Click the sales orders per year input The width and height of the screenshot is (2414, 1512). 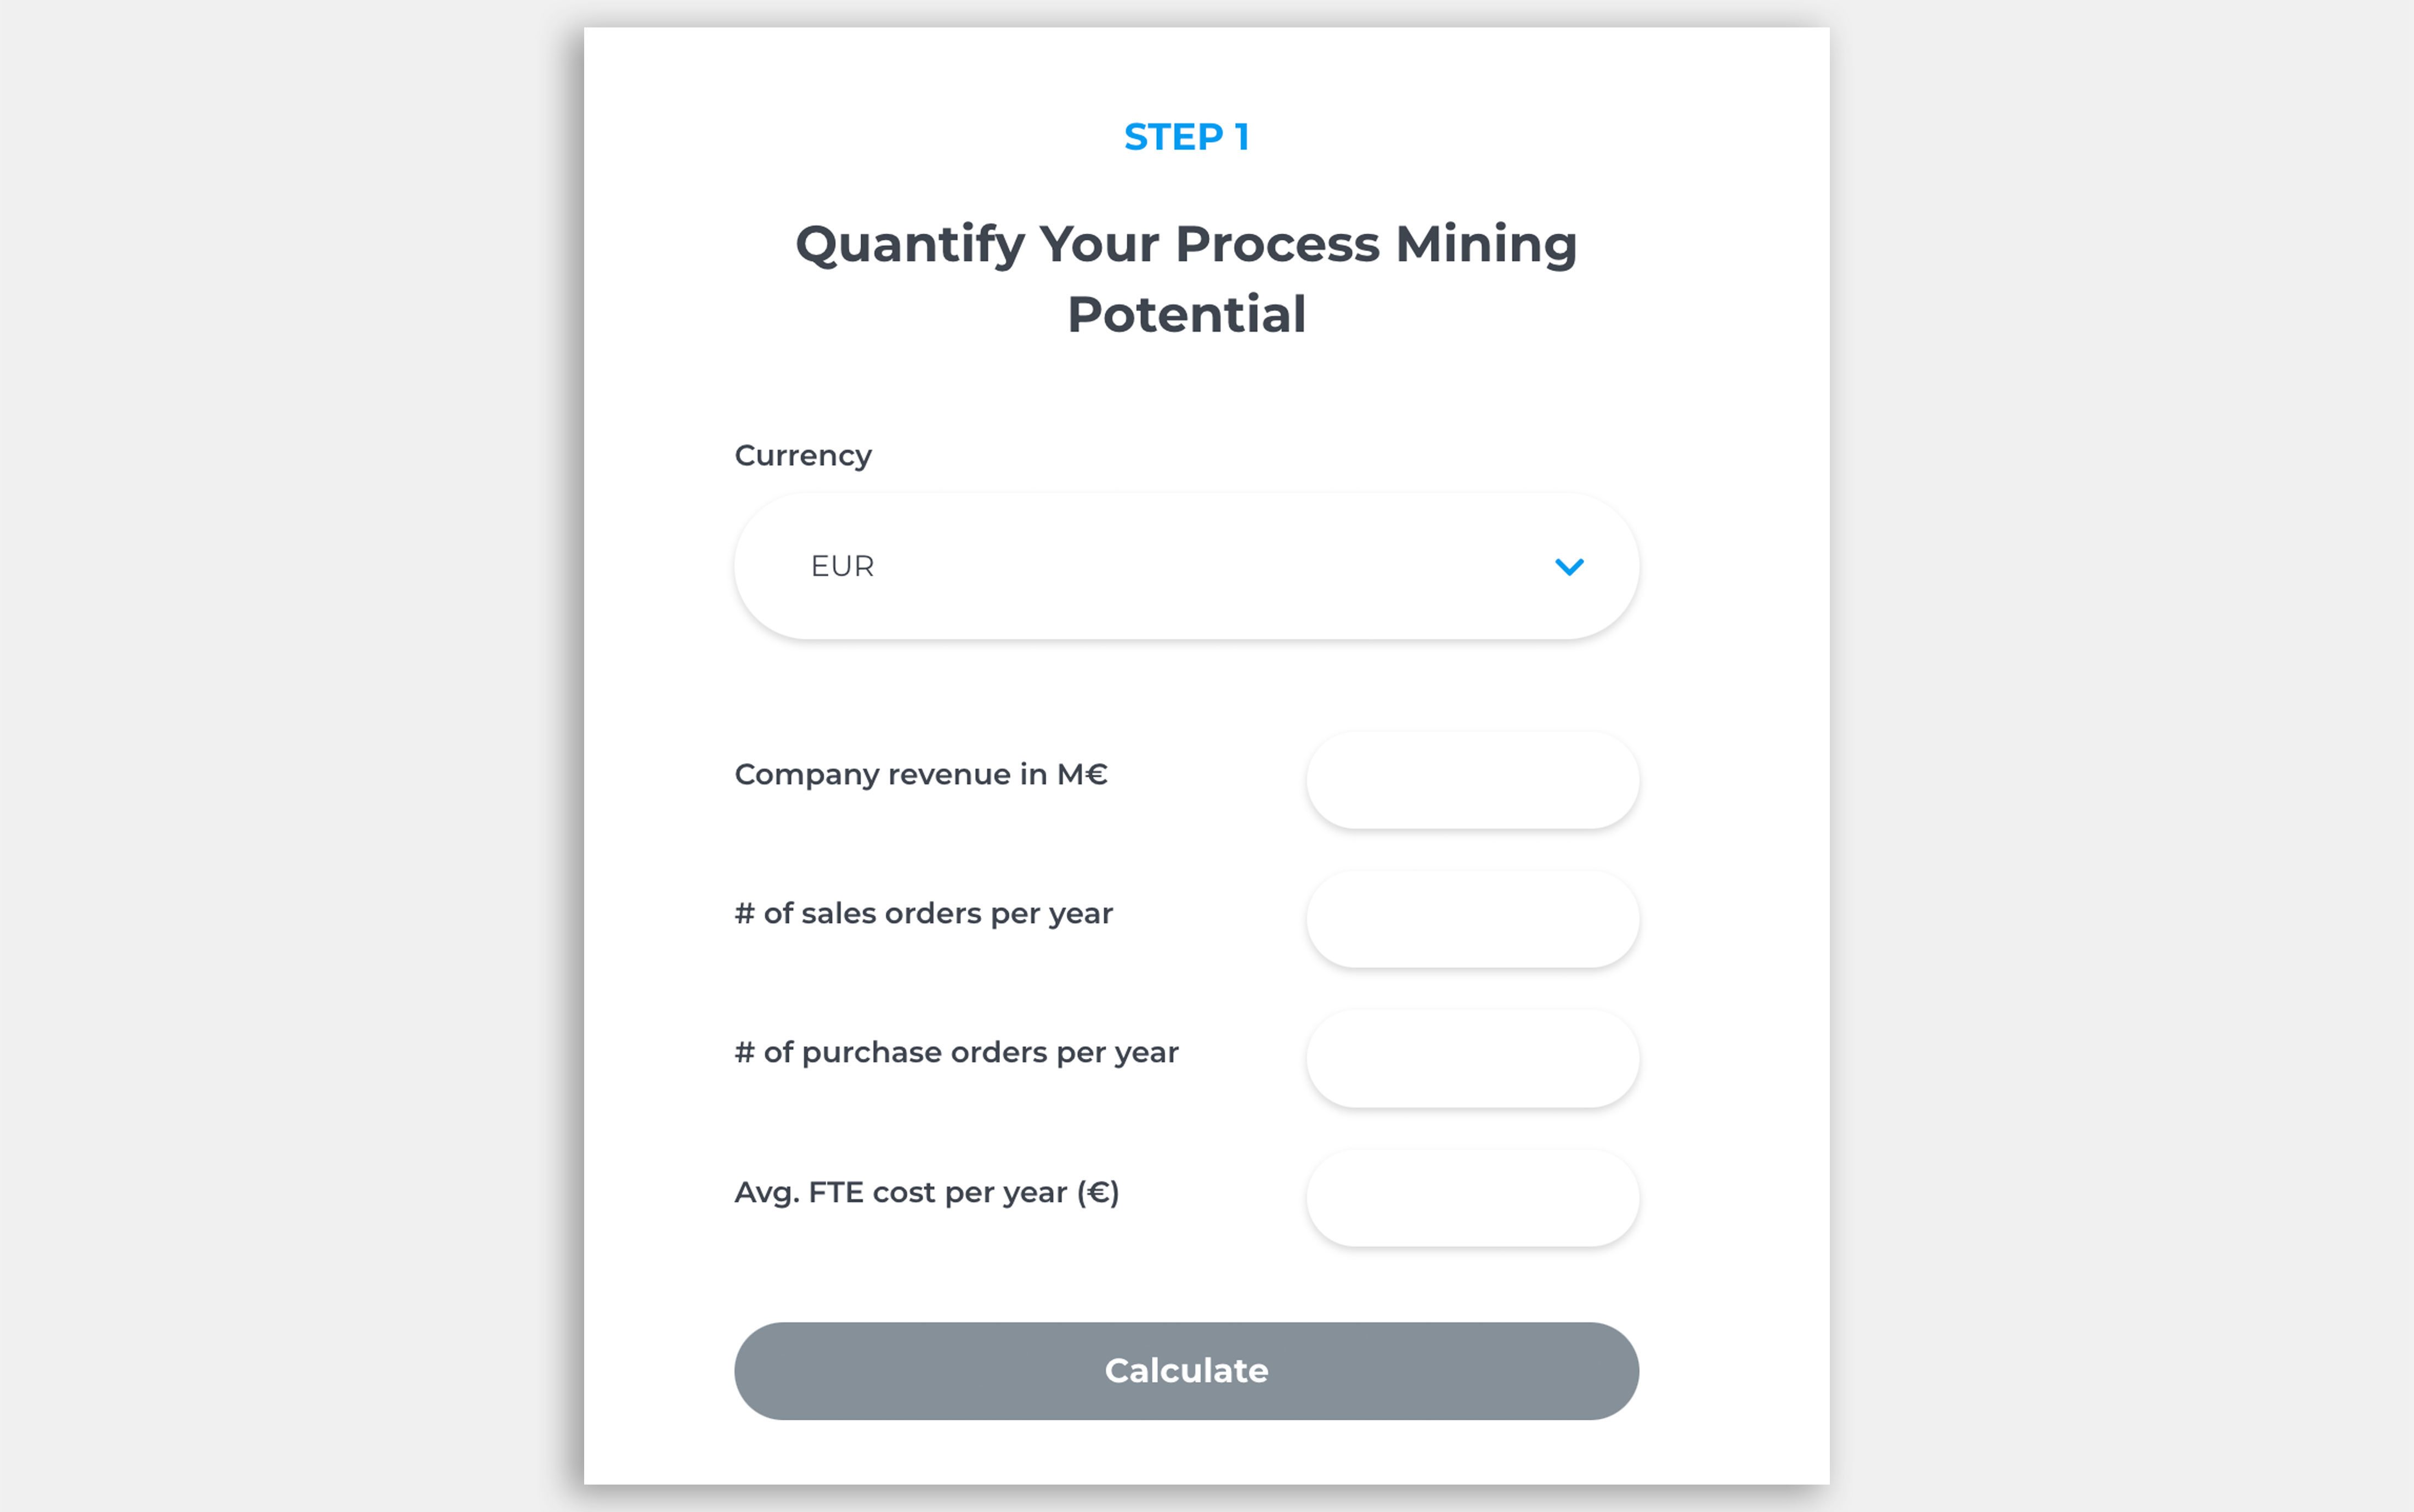coord(1472,919)
